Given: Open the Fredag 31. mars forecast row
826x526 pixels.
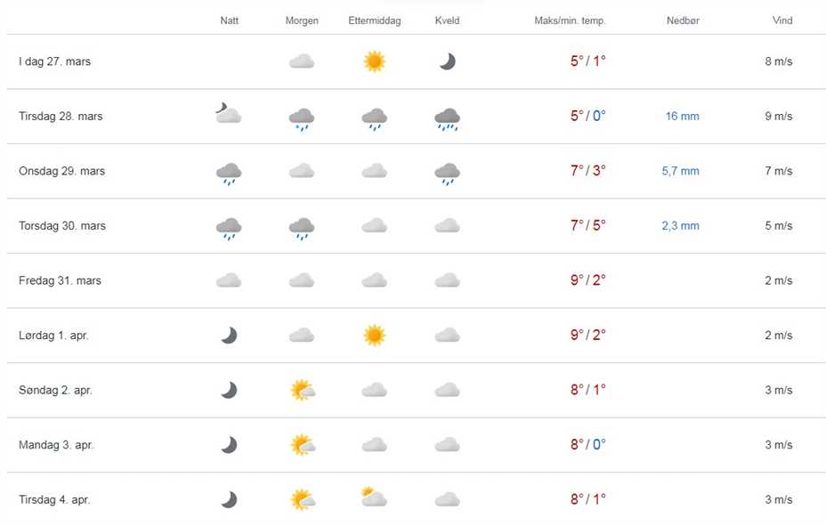Looking at the screenshot, I should (x=60, y=281).
